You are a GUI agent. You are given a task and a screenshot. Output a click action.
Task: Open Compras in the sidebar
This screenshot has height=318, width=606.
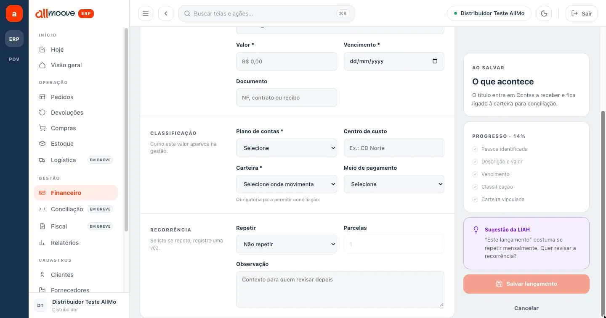tap(76, 128)
